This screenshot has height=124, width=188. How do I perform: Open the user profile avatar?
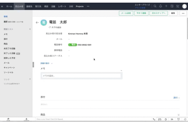point(184,6)
